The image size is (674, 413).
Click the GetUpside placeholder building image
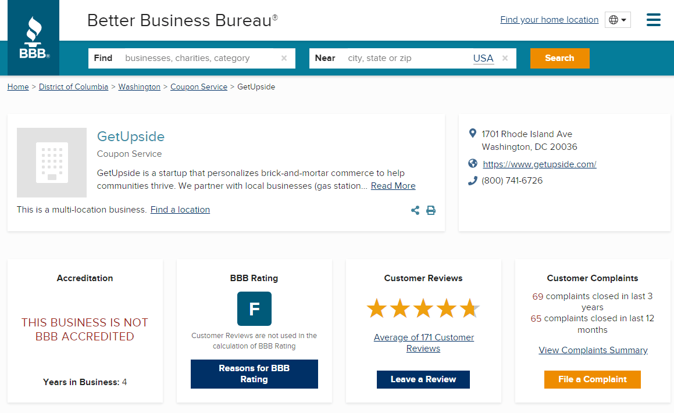click(52, 162)
